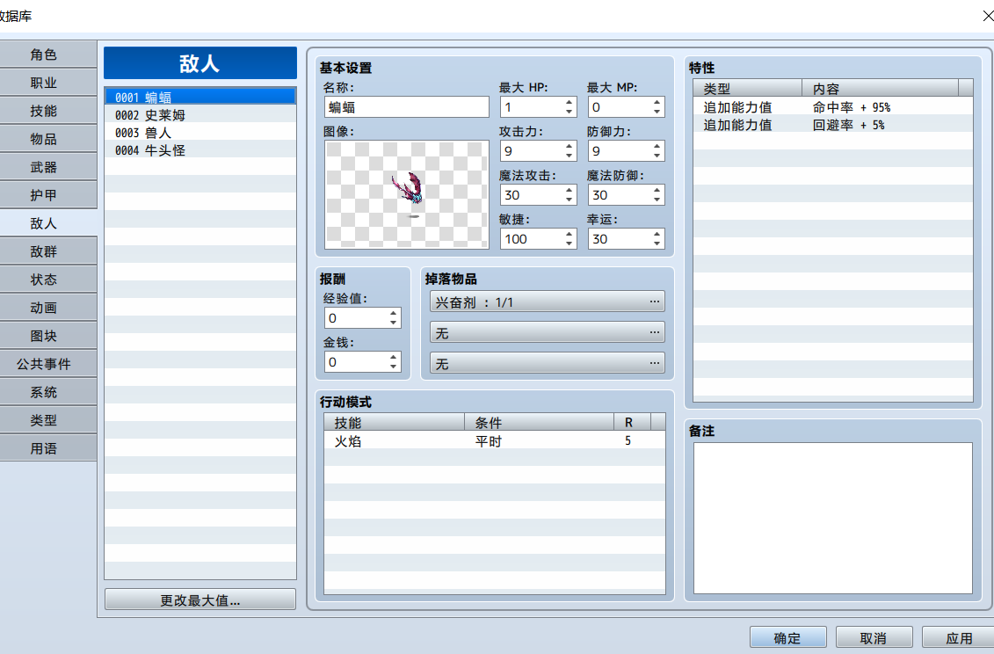This screenshot has width=994, height=654.
Task: Click the 类型 column header in 特性
Action: click(x=748, y=89)
